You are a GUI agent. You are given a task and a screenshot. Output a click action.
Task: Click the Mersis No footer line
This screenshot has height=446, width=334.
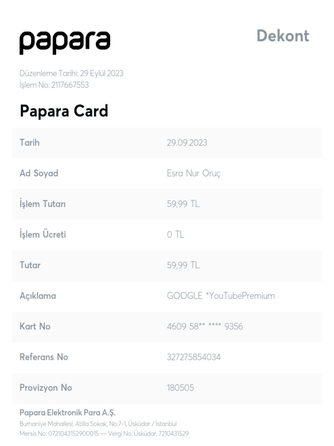point(104,433)
